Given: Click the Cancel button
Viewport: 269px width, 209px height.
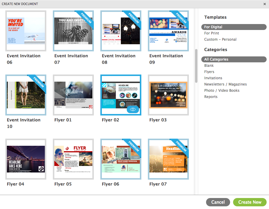Looking at the screenshot, I should [218, 202].
